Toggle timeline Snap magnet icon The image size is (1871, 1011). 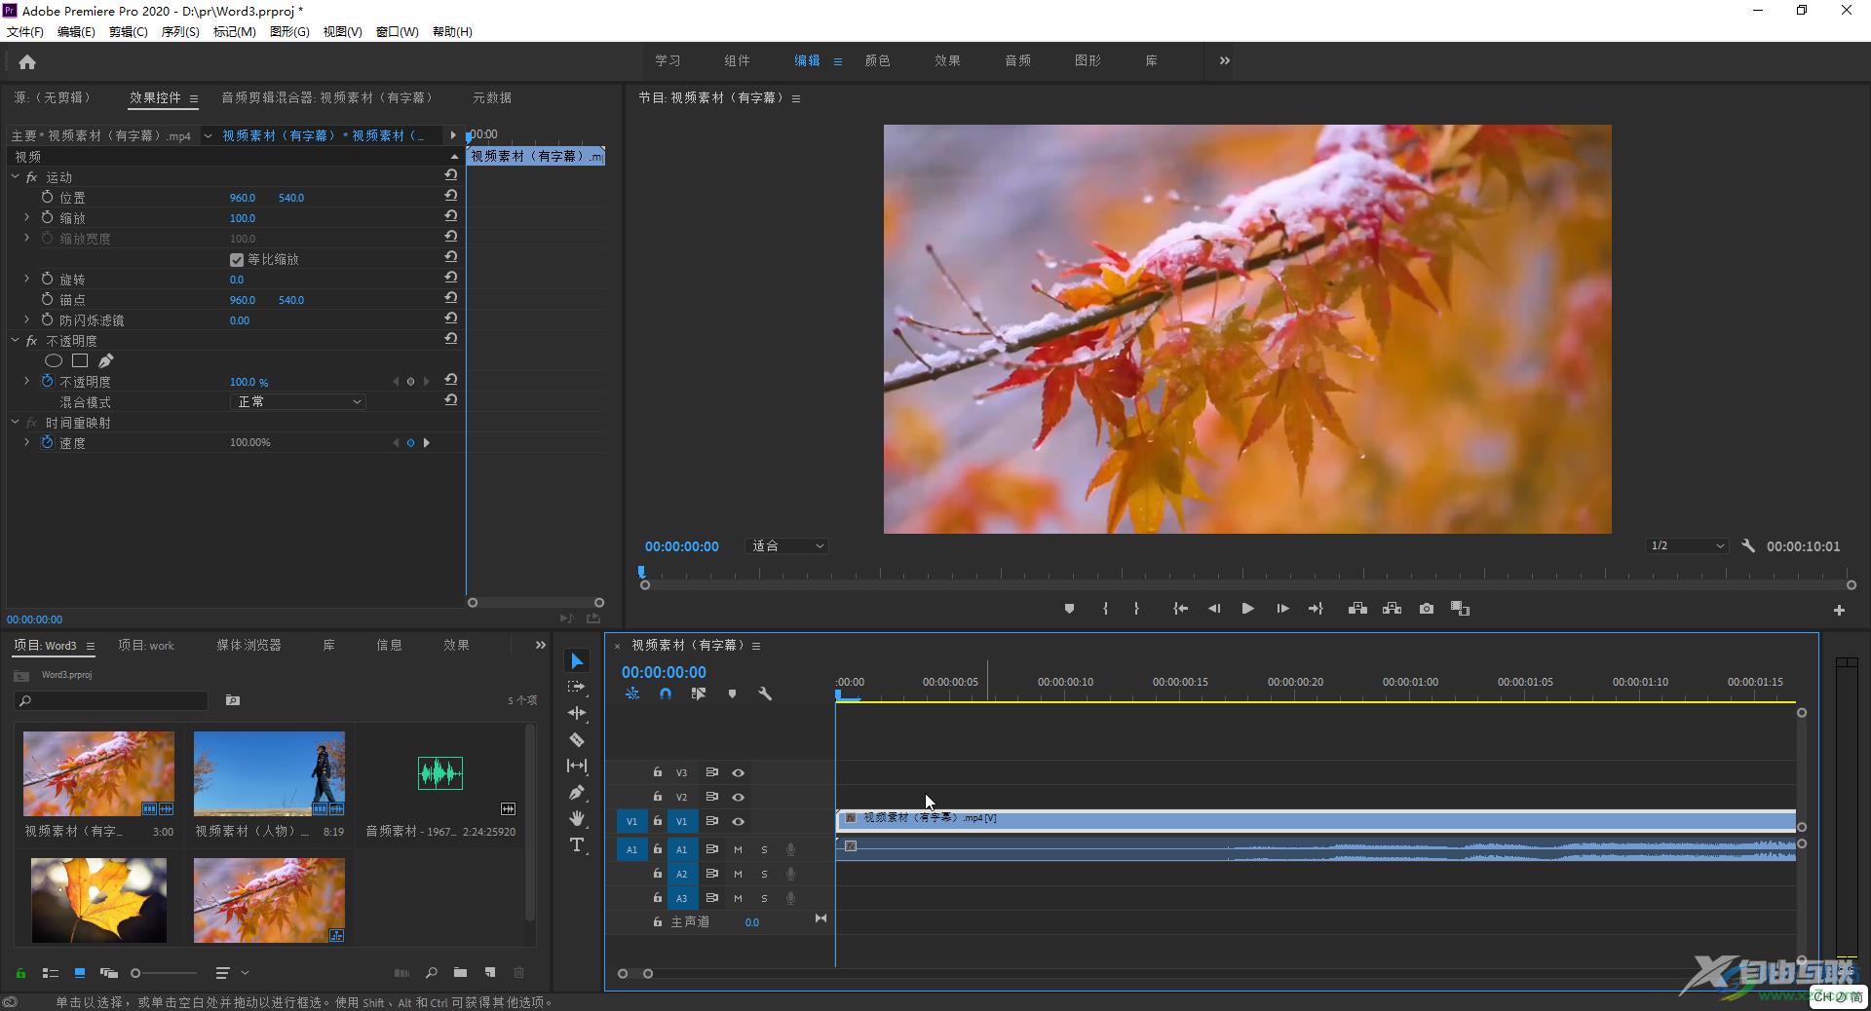click(x=666, y=693)
